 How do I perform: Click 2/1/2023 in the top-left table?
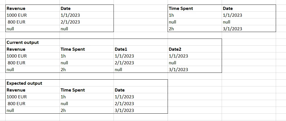point(87,22)
